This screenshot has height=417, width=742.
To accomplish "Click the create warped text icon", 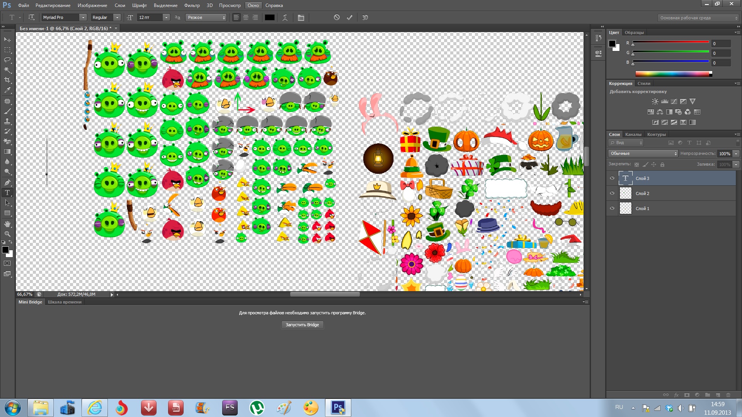I will tap(285, 17).
